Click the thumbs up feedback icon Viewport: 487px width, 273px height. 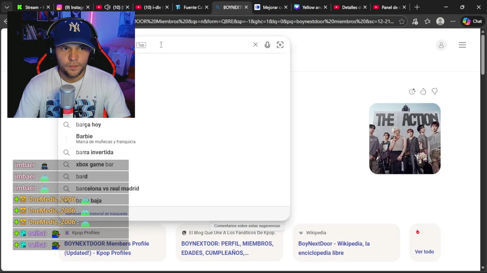(x=423, y=91)
